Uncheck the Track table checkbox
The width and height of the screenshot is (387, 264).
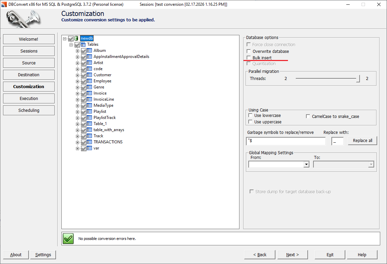pos(84,136)
